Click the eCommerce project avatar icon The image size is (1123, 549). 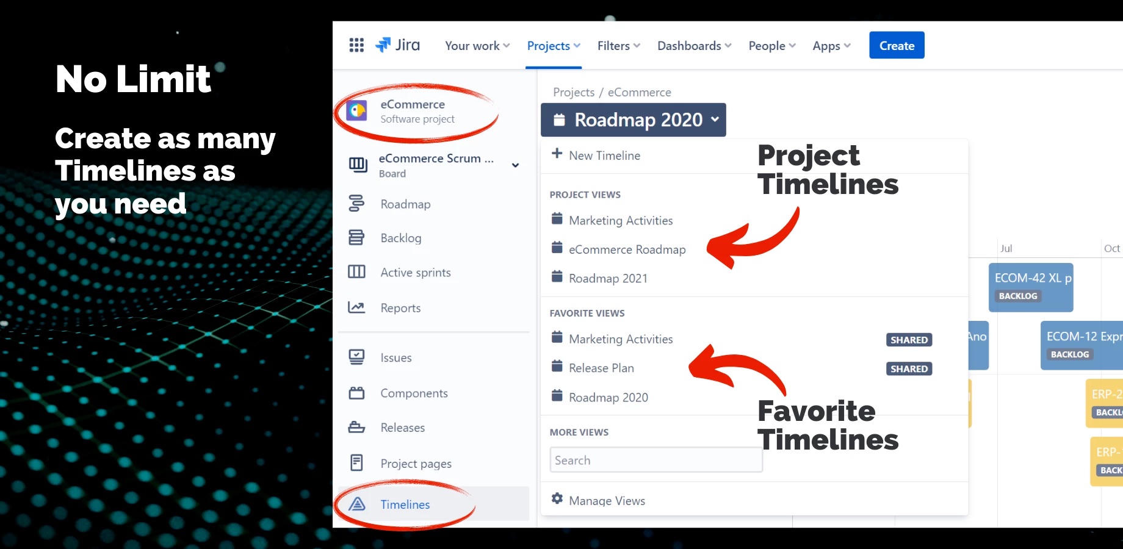click(x=356, y=111)
